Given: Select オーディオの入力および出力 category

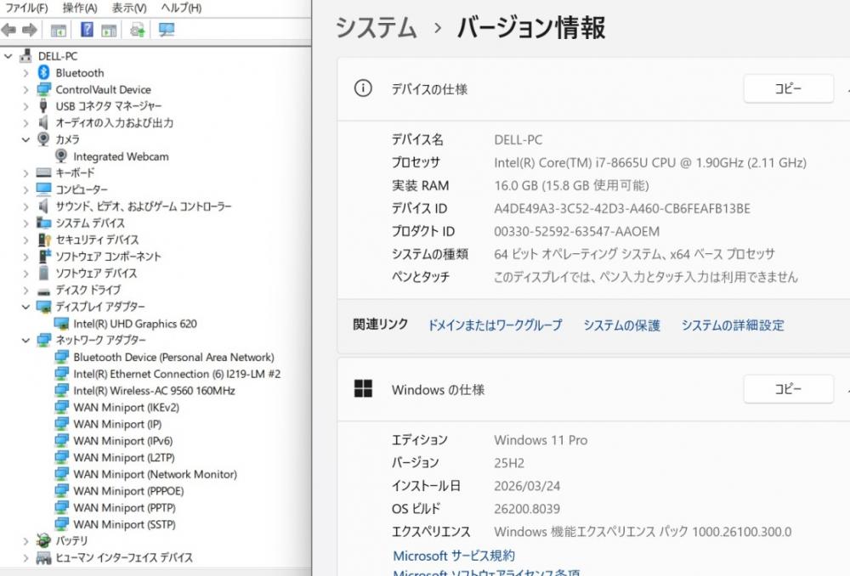Looking at the screenshot, I should tap(115, 122).
